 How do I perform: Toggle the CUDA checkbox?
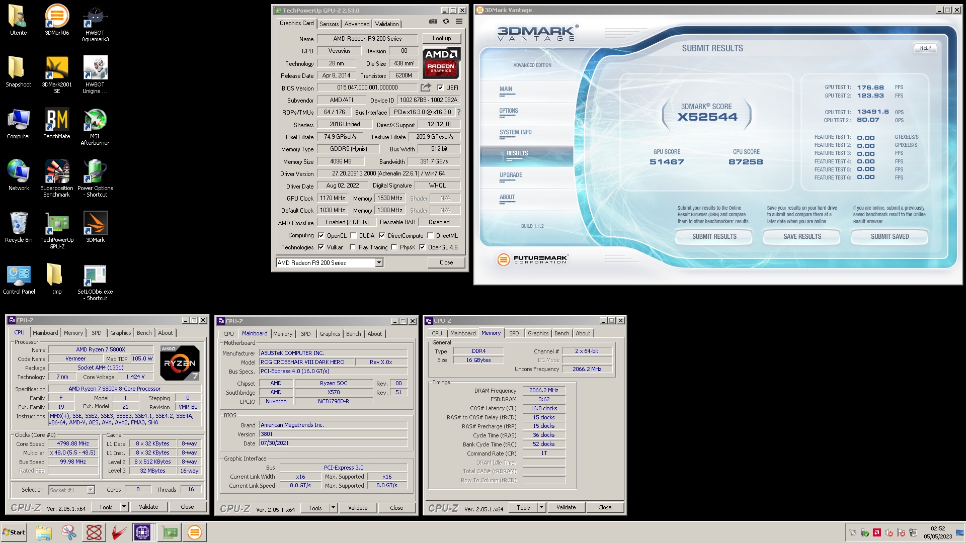coord(353,236)
